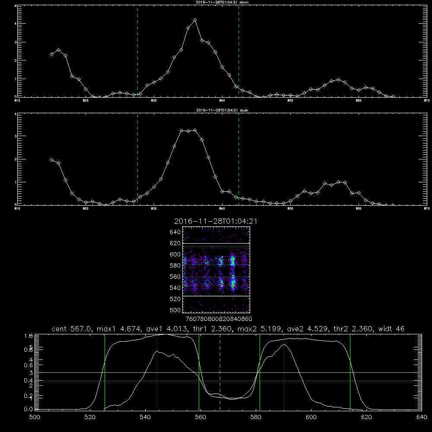432x432 pixels.
Task: Open the color spectral image thumbnail
Action: [216, 270]
